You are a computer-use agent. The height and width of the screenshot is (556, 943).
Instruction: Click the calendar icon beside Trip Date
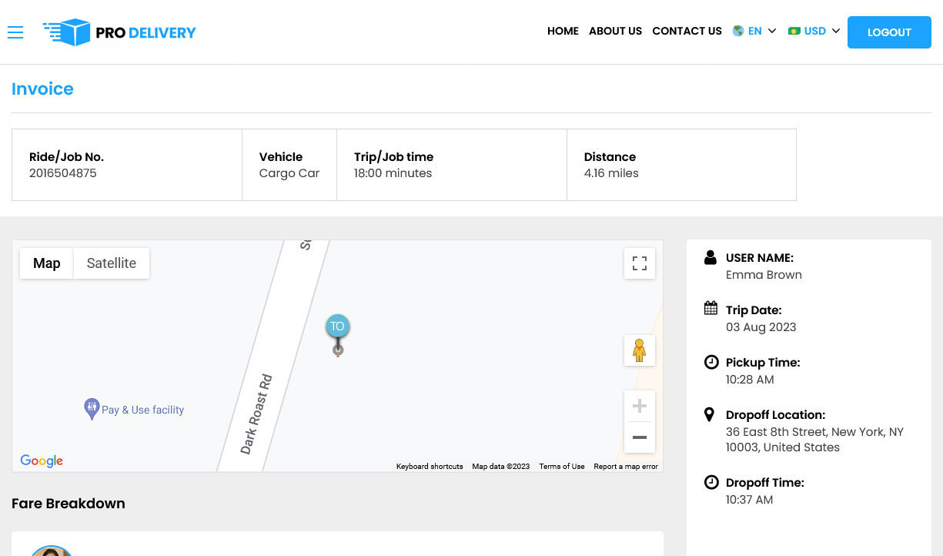pyautogui.click(x=711, y=307)
